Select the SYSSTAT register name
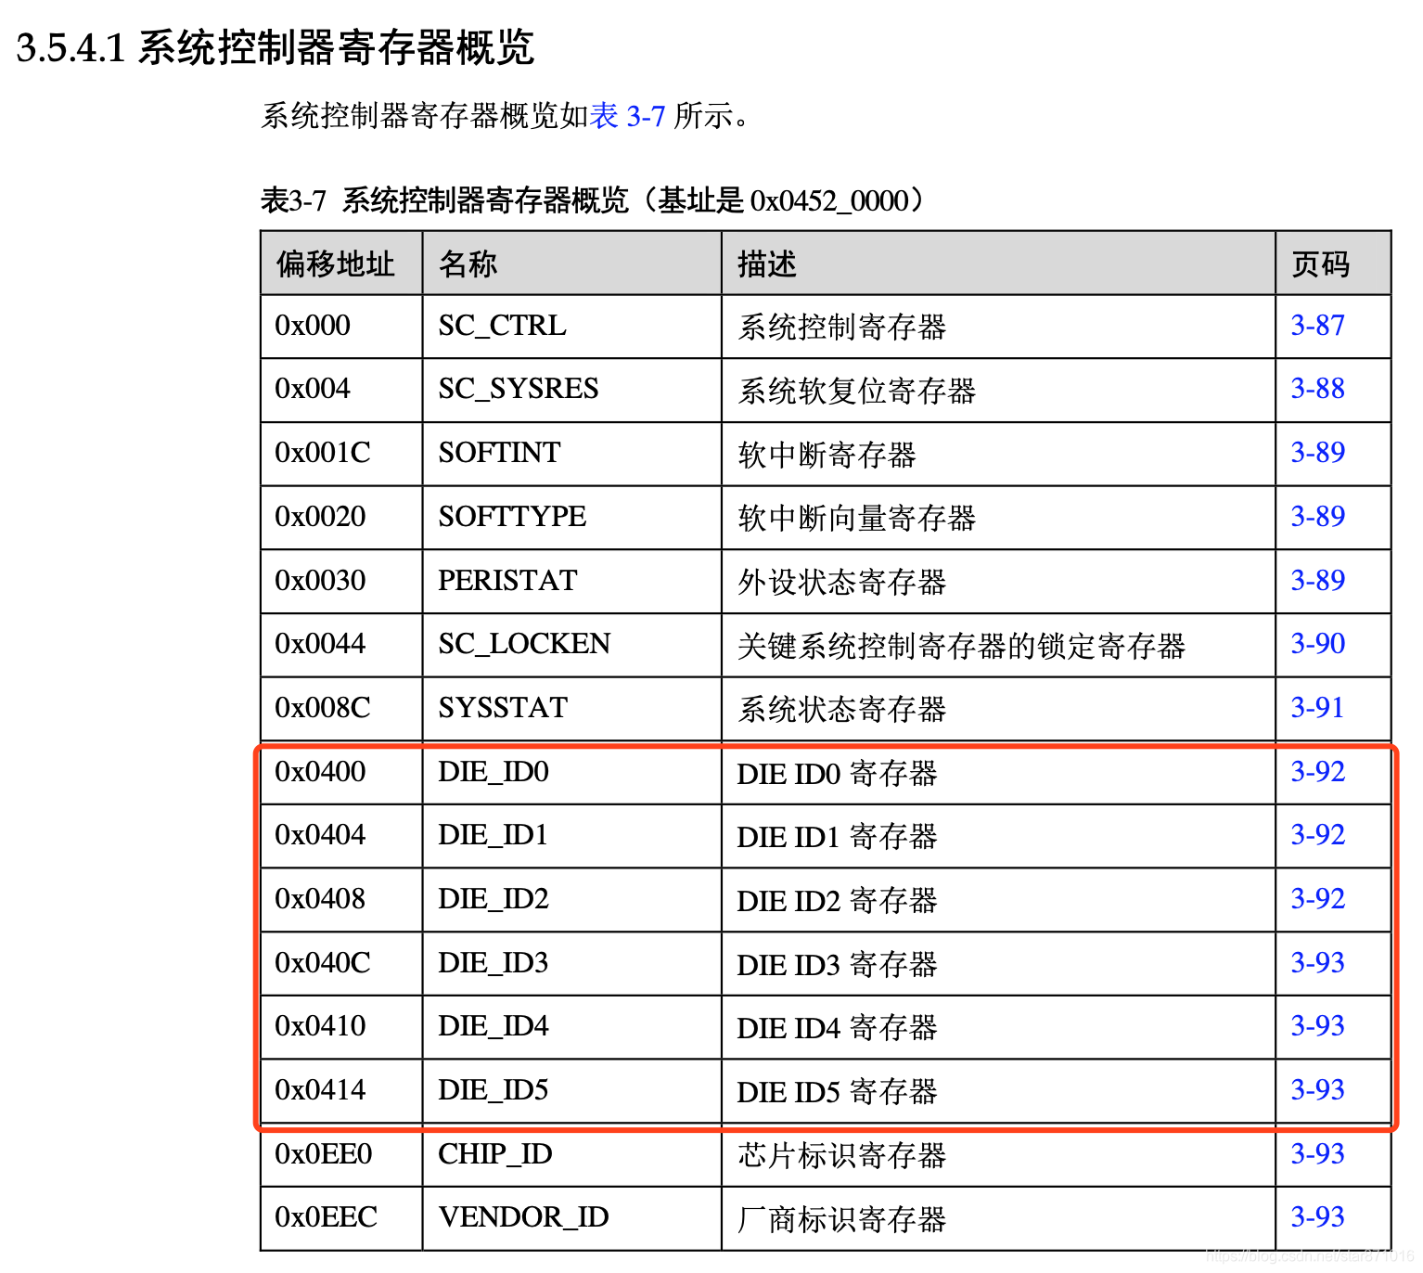Viewport: 1423px width, 1273px height. (x=503, y=708)
